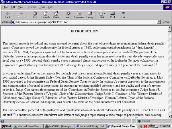
Task: Open the History pane
Action: point(90,15)
